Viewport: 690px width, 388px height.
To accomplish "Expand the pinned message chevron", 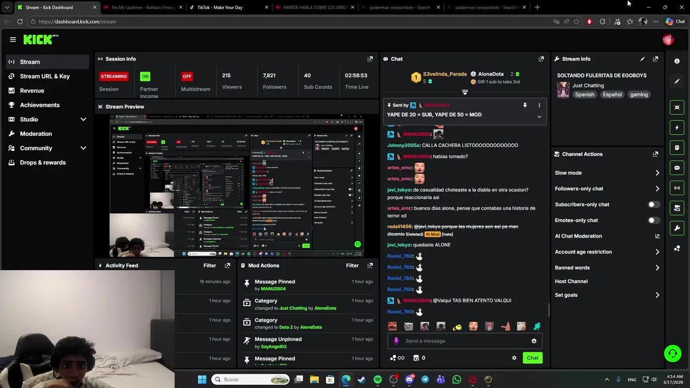I will pos(539,116).
